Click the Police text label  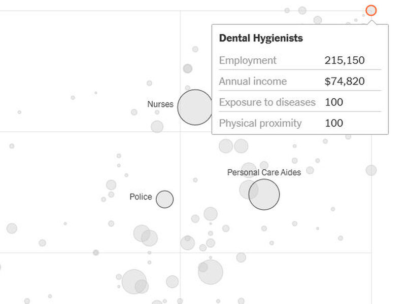(141, 197)
